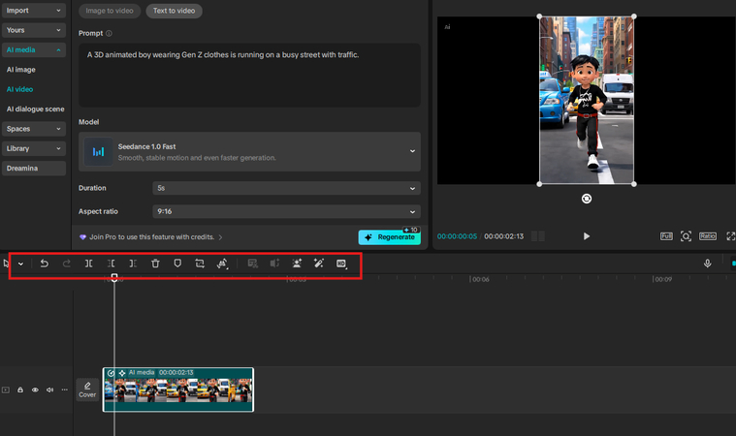
Task: Split the clip at the playhead
Action: [88, 264]
